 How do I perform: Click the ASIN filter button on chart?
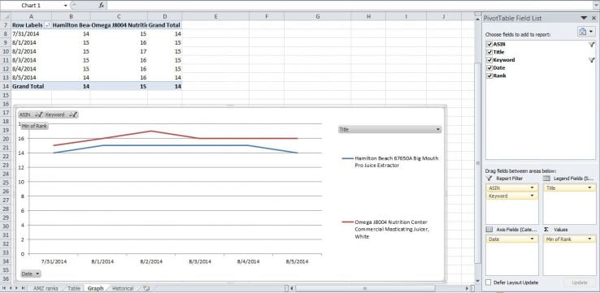pos(30,114)
